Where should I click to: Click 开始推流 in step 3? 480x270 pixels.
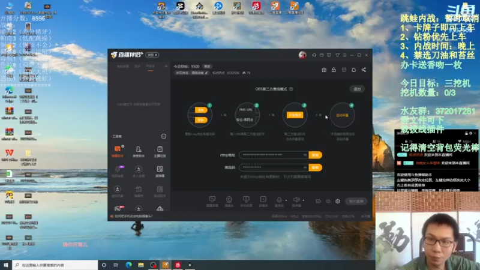click(x=295, y=115)
